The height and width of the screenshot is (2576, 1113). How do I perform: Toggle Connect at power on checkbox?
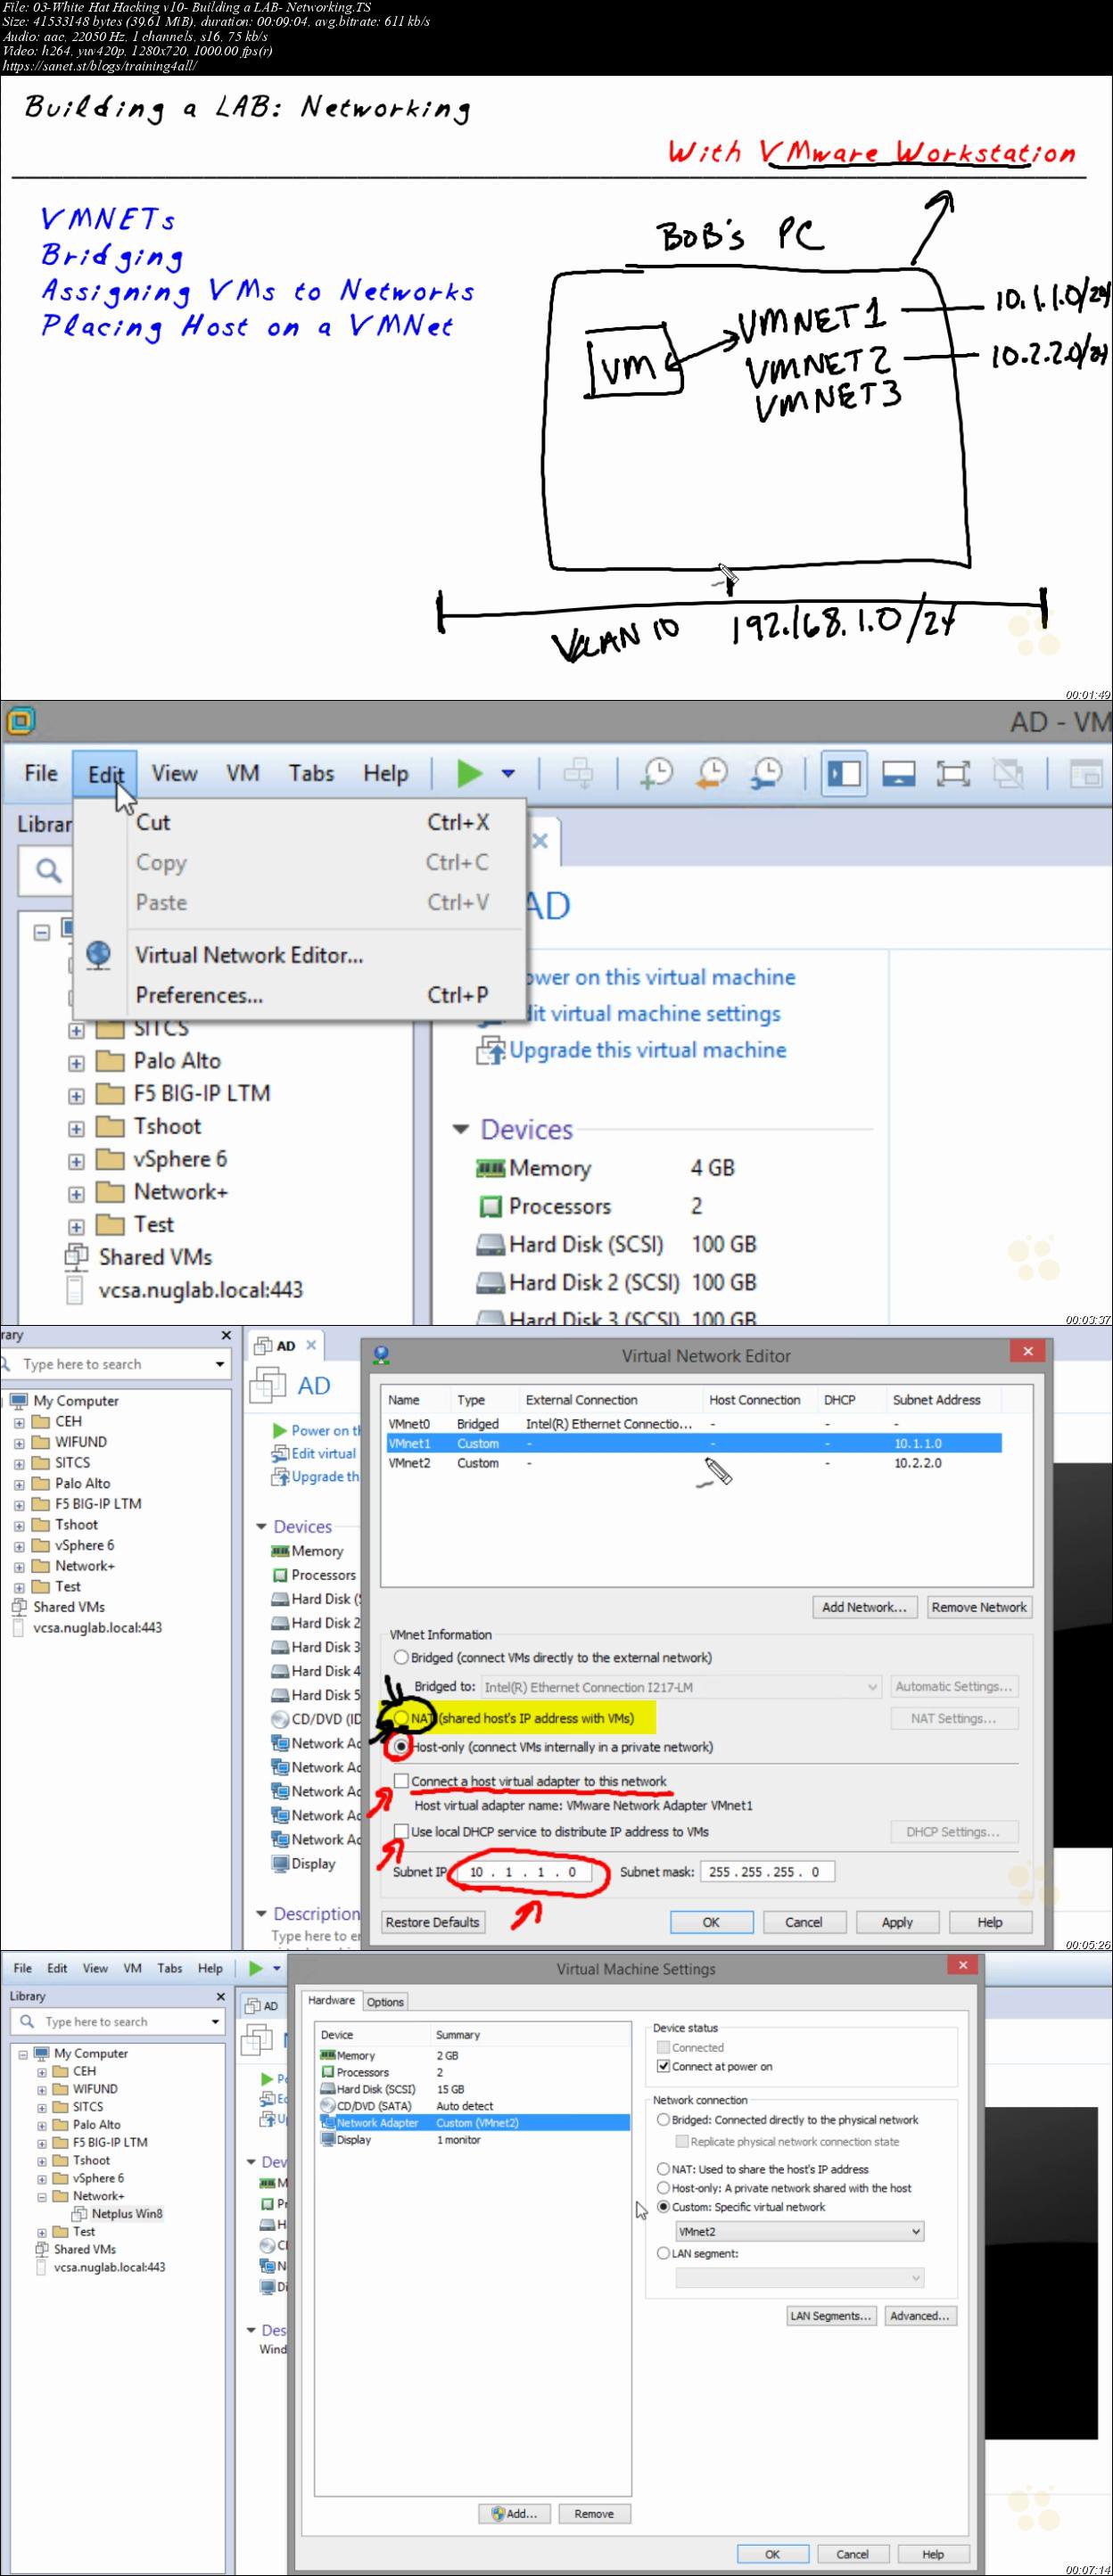pos(663,2066)
